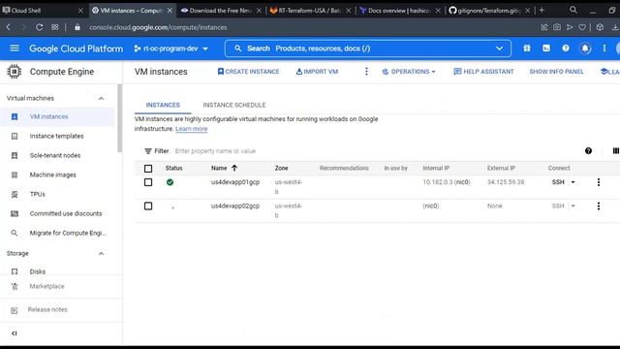The width and height of the screenshot is (620, 349).
Task: Click the running status icon of us4devapp01gcp
Action: 170,182
